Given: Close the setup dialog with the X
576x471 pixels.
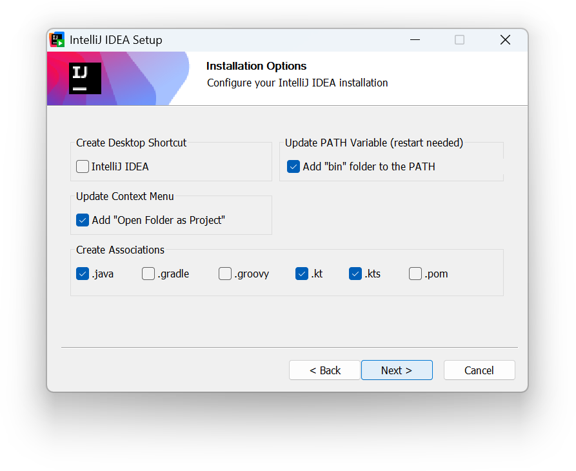Looking at the screenshot, I should click(x=505, y=39).
